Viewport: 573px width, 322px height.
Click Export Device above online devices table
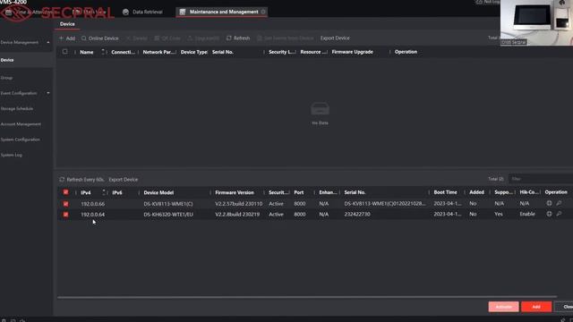124,180
